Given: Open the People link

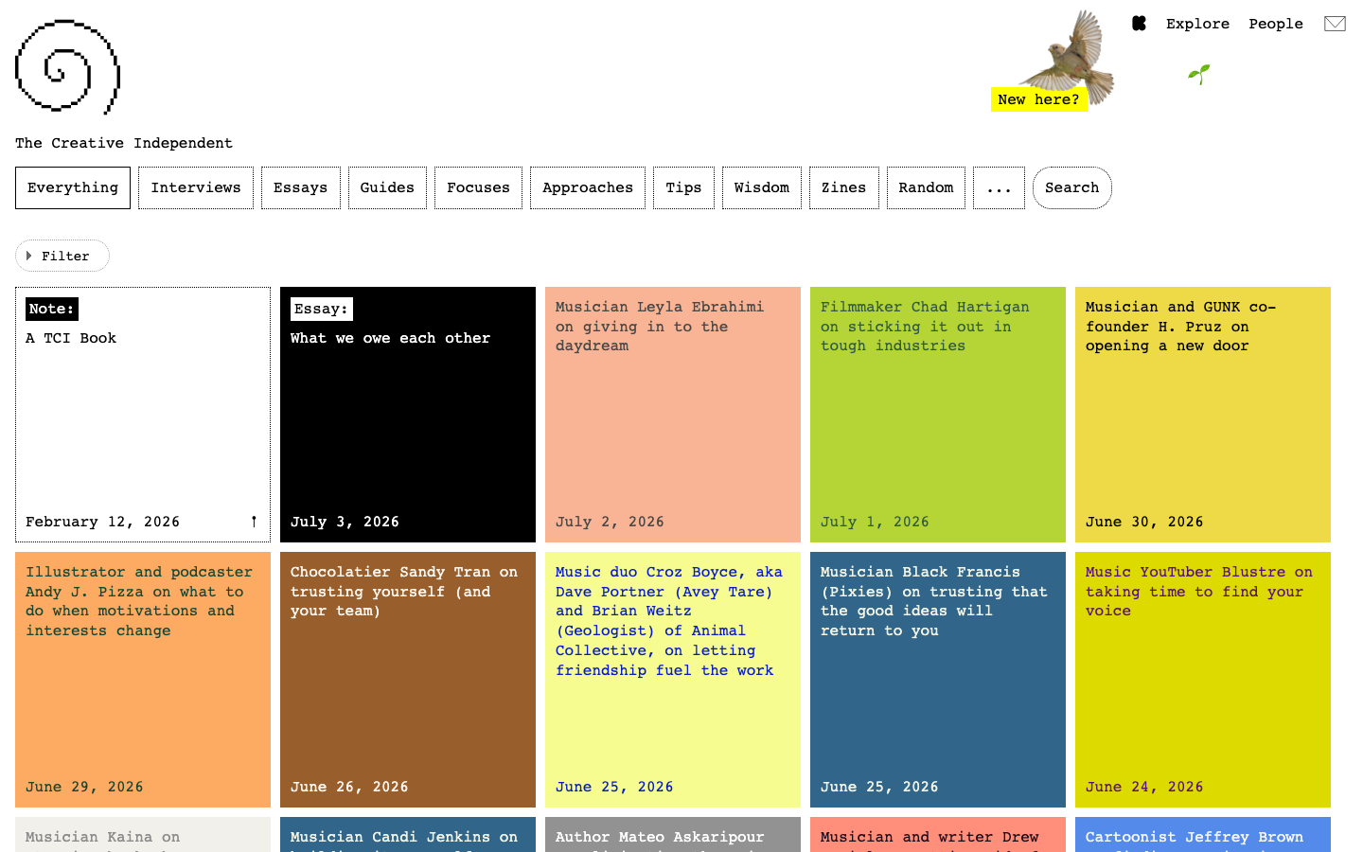Looking at the screenshot, I should [x=1276, y=24].
